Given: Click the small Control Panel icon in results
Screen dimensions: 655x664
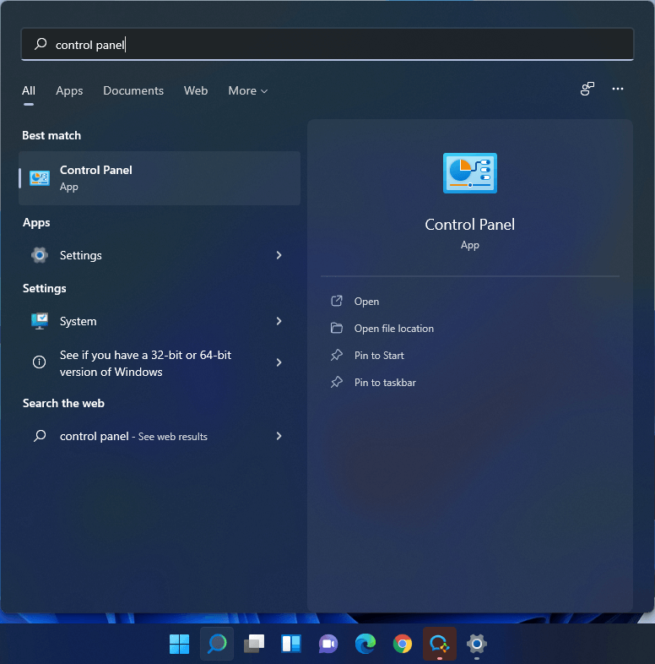Looking at the screenshot, I should pyautogui.click(x=40, y=178).
